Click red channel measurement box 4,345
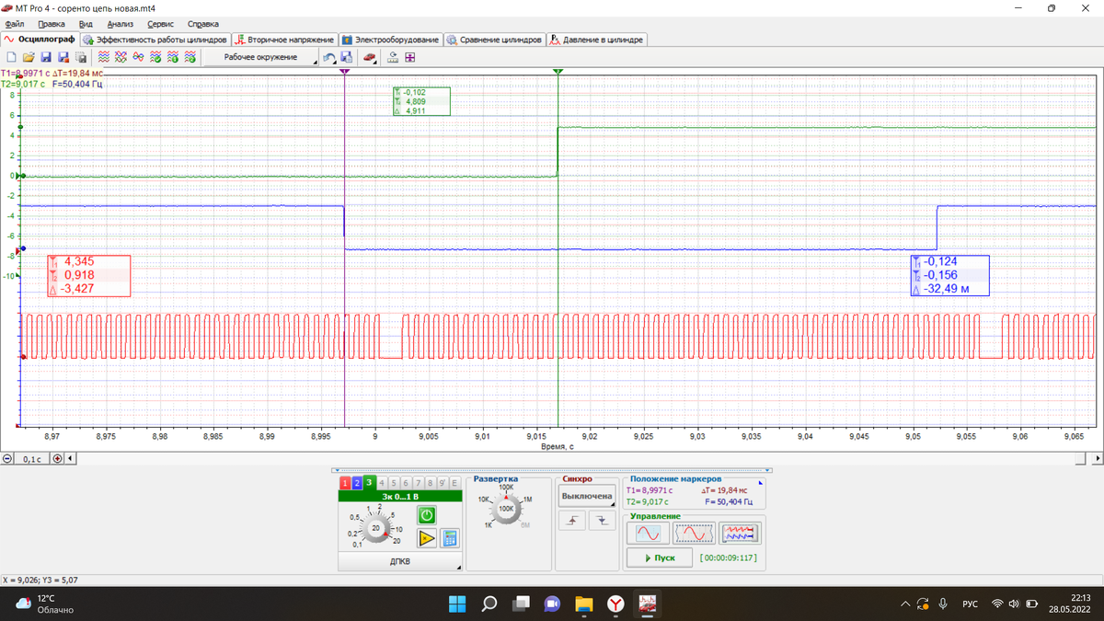 click(x=89, y=275)
